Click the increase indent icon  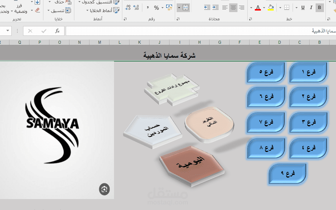(x=216, y=8)
